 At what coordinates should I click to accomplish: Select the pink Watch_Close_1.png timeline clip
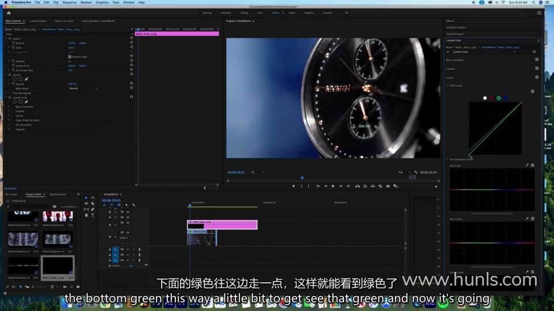(222, 225)
